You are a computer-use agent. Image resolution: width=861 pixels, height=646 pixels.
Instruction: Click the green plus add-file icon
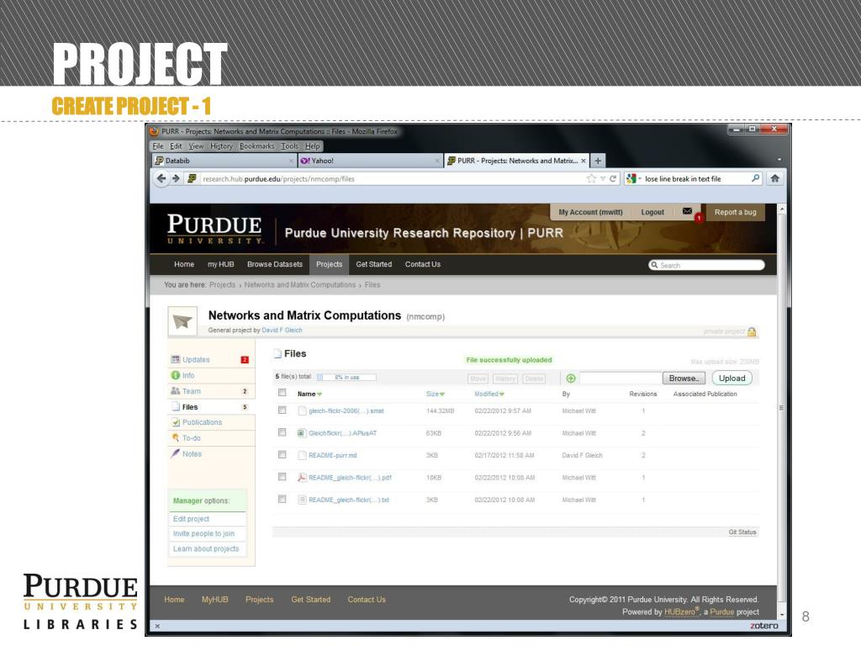[571, 378]
